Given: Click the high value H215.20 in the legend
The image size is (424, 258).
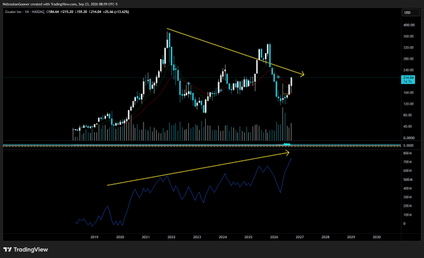Looking at the screenshot, I should [x=67, y=12].
